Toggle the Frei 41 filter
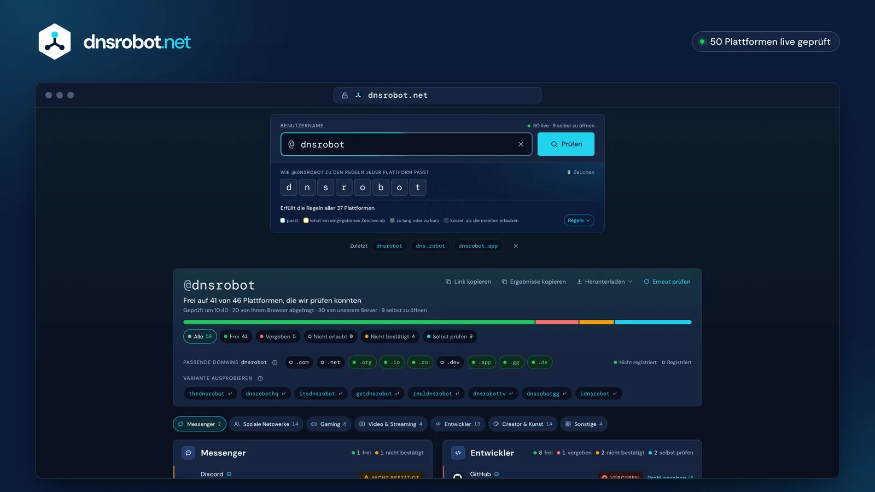Image resolution: width=875 pixels, height=492 pixels. 236,337
